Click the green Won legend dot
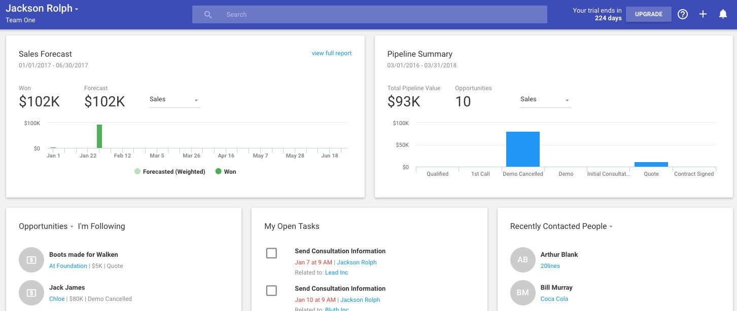 [218, 172]
